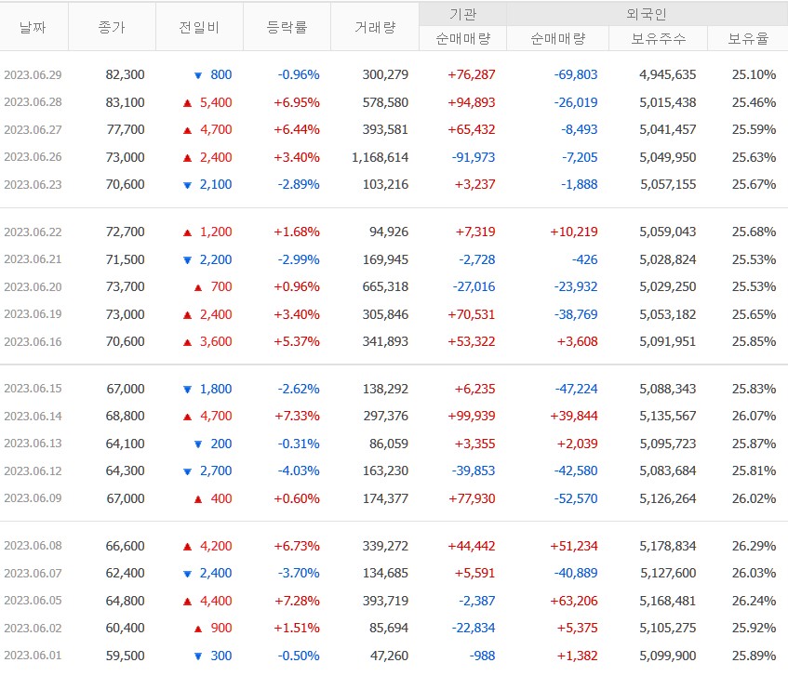Click the 거래량 column header

[375, 27]
